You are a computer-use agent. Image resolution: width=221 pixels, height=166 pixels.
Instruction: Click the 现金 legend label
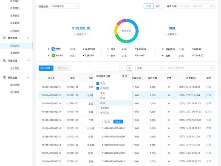tap(113, 49)
